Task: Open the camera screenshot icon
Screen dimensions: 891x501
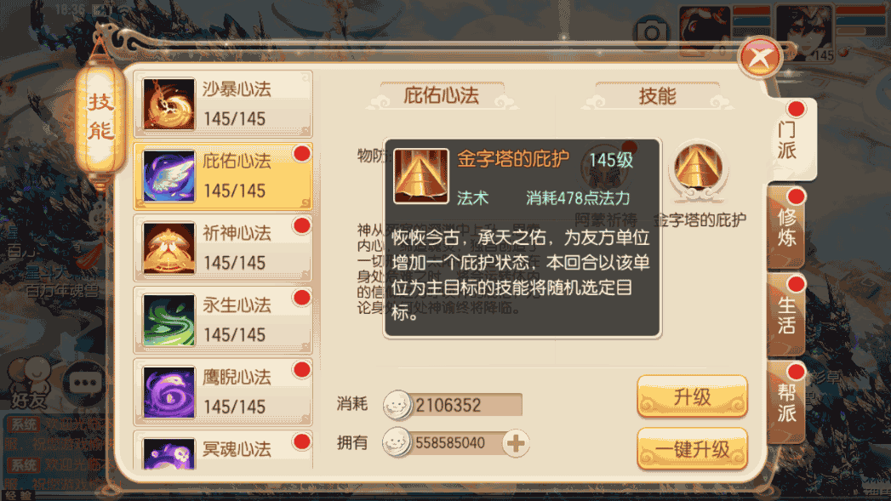Action: pos(651,32)
